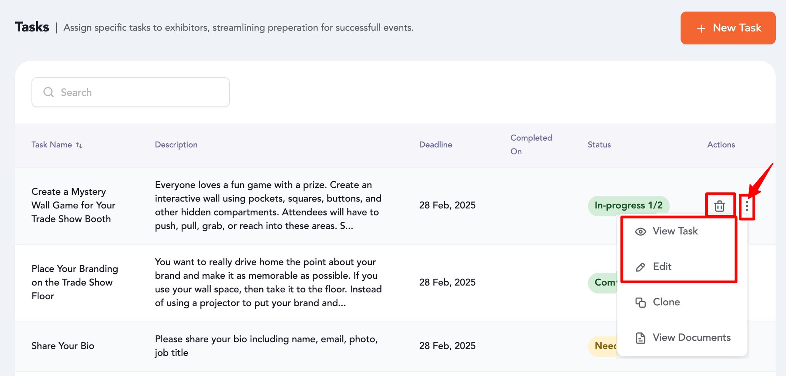Click the trash delete icon in Actions
This screenshot has height=376, width=786.
pos(720,206)
